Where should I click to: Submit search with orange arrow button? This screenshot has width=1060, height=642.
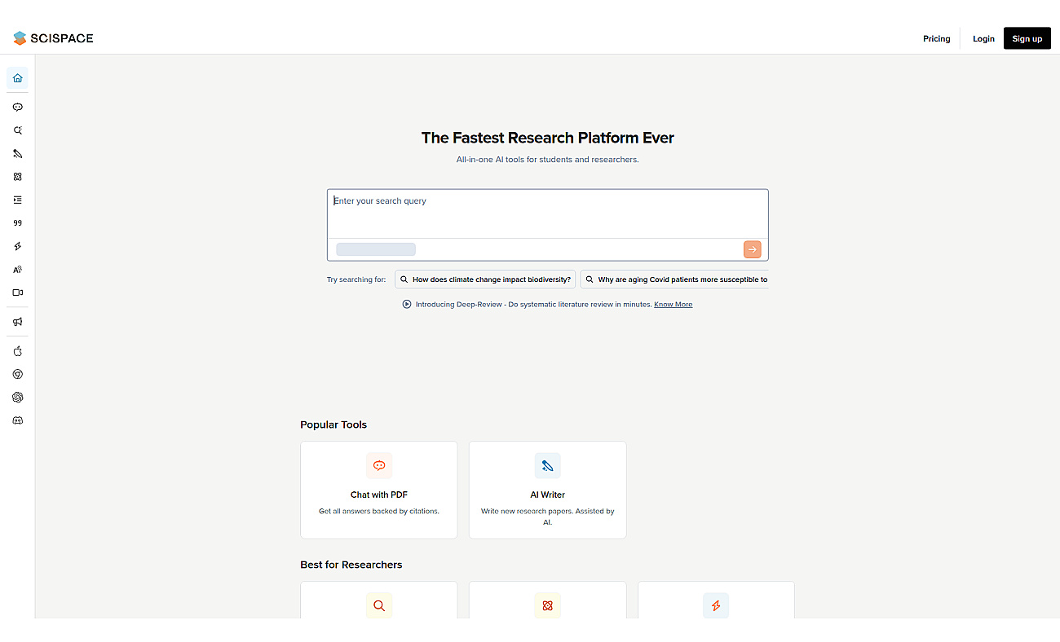pyautogui.click(x=752, y=249)
